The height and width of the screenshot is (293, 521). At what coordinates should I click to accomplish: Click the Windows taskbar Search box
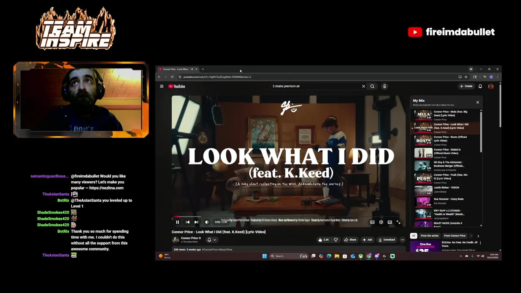coord(289,256)
